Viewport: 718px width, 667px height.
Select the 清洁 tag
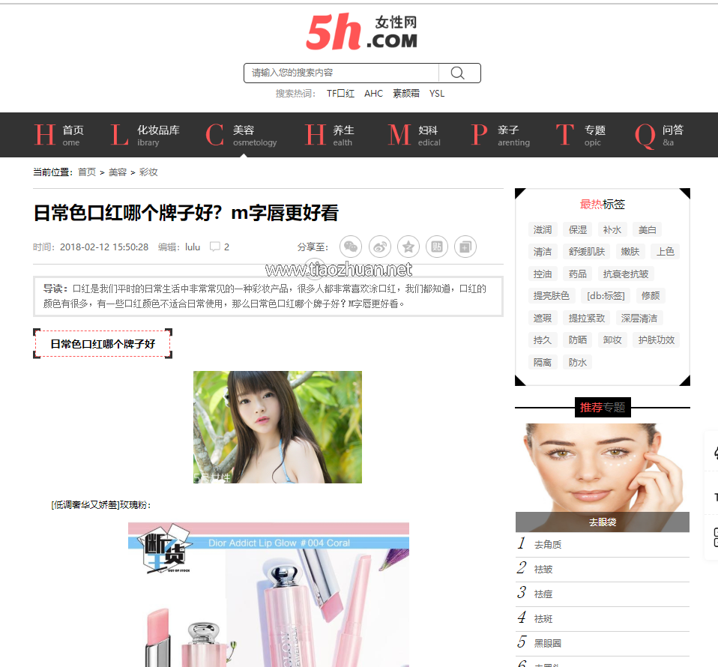(543, 252)
